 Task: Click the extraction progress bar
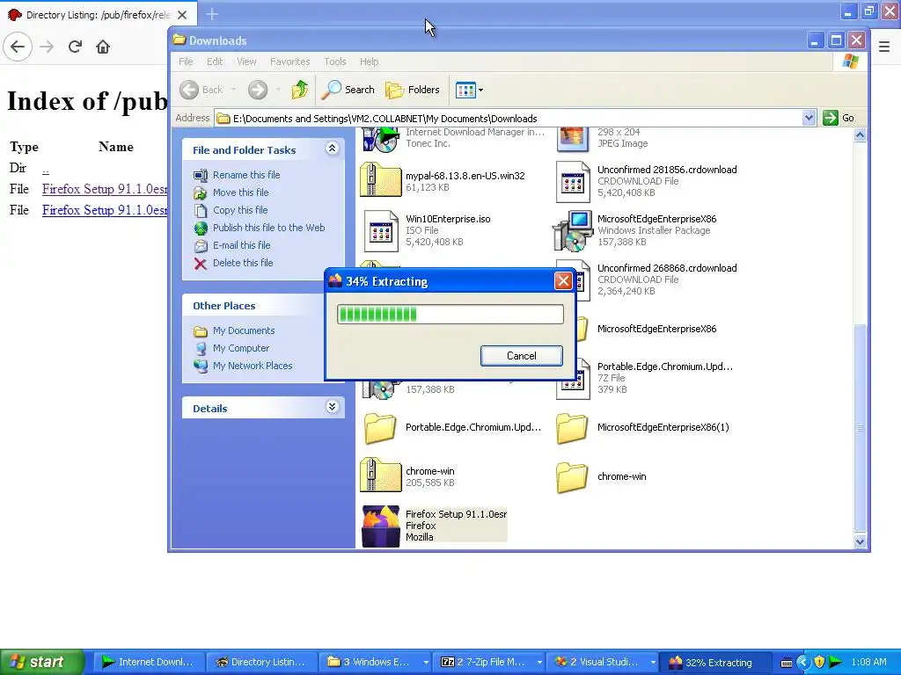(450, 314)
